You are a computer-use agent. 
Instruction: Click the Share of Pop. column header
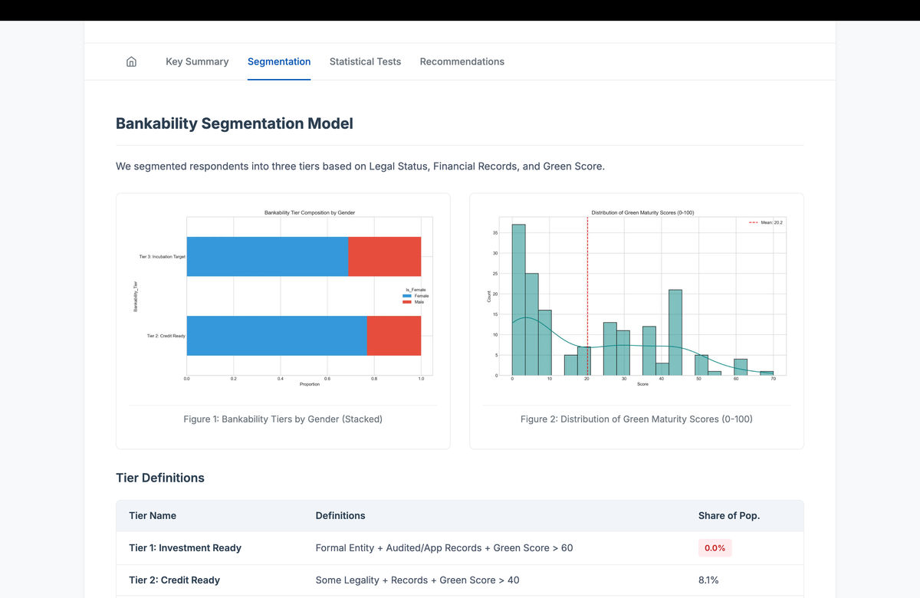728,516
